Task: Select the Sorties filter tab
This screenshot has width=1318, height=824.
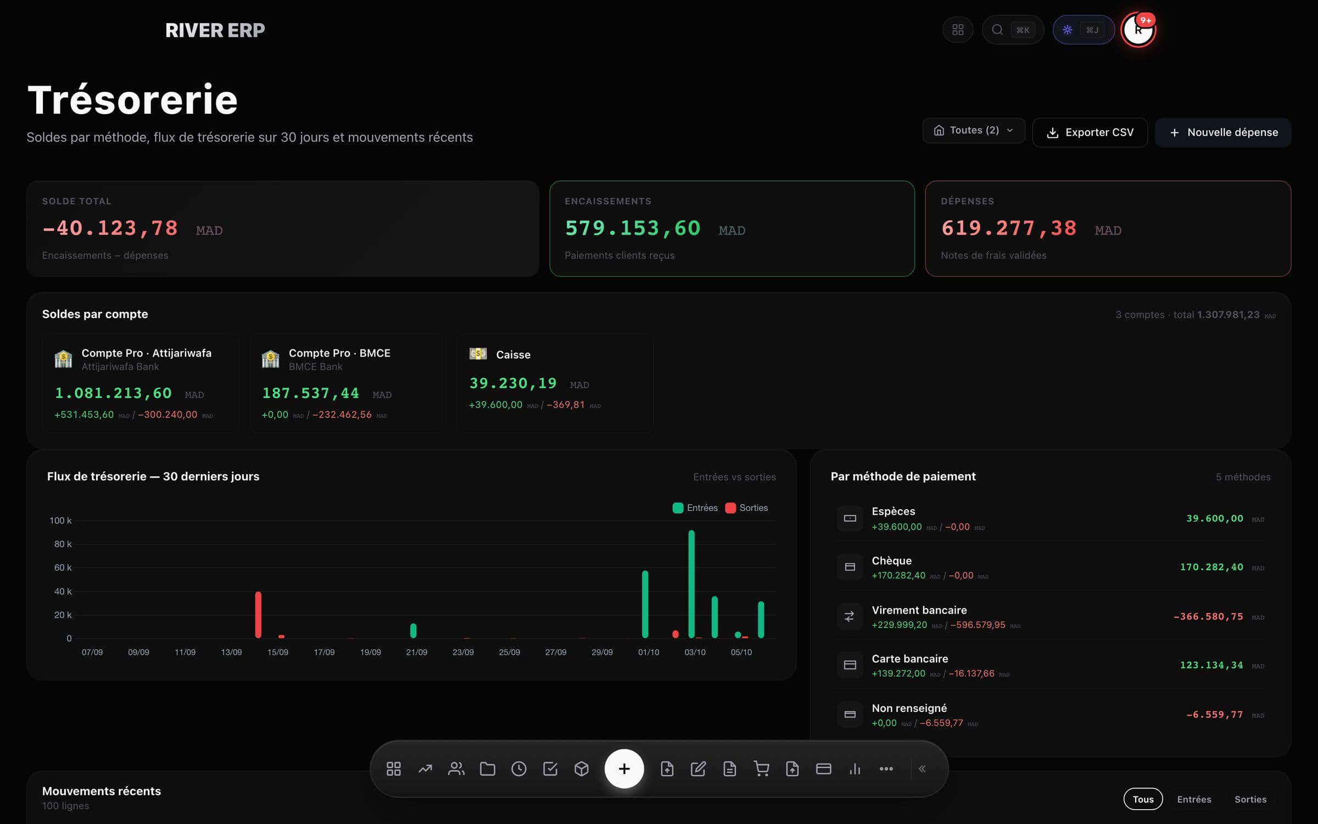Action: pos(1250,799)
